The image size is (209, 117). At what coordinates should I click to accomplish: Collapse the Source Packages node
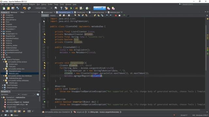click(3, 59)
